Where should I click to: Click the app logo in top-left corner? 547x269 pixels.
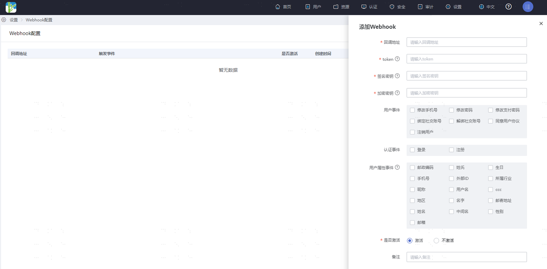(11, 7)
